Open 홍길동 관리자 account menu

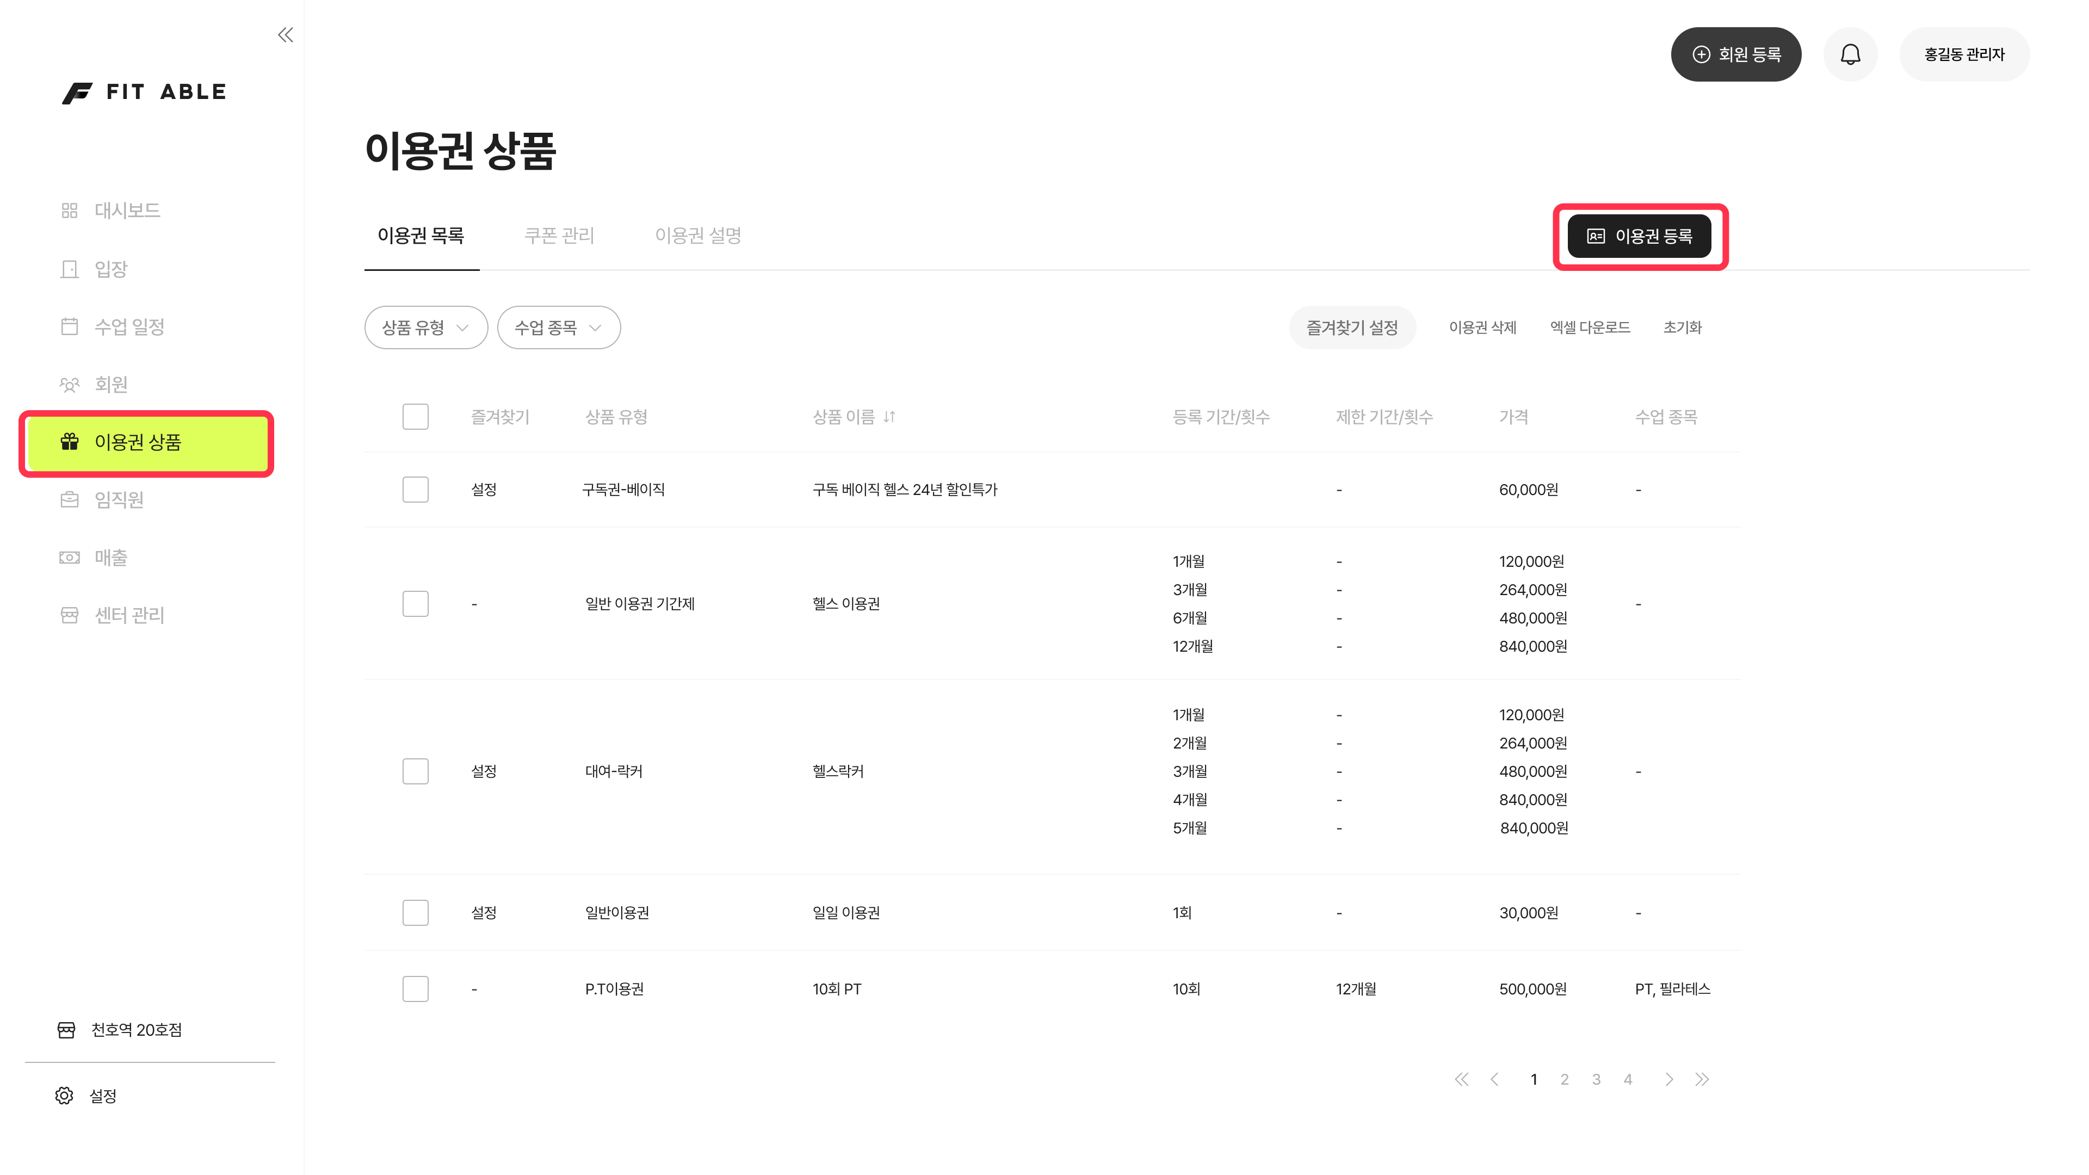click(x=1964, y=54)
